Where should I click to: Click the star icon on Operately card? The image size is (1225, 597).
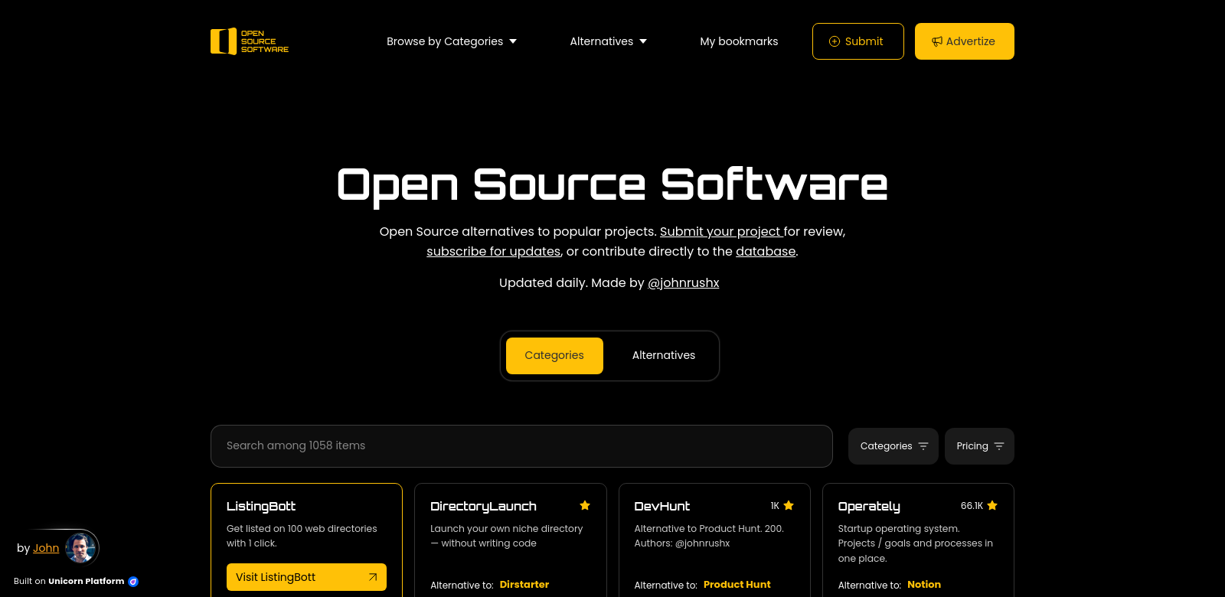pos(992,505)
